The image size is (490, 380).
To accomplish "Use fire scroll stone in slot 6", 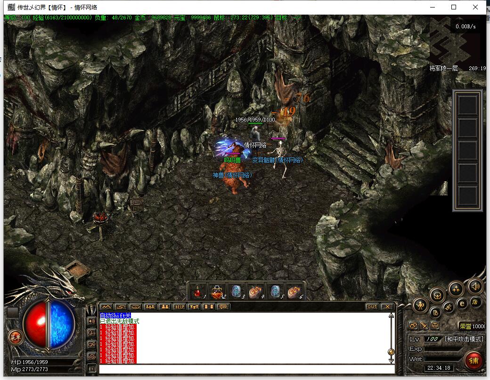I will tap(294, 292).
